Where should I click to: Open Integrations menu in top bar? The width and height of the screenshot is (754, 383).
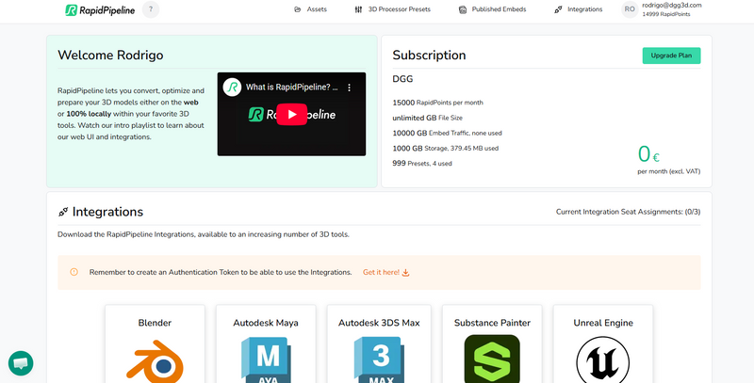coord(584,9)
